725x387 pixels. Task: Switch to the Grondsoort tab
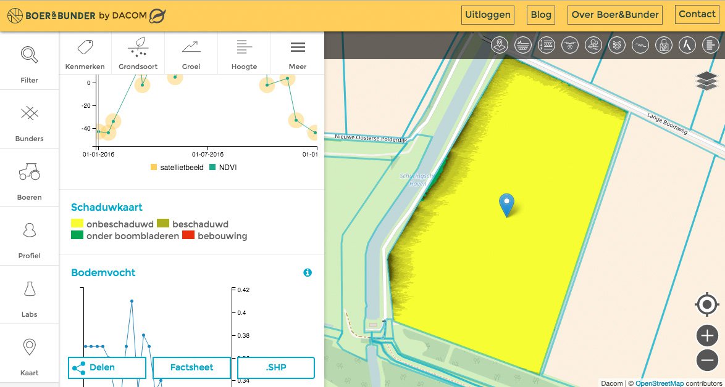coord(138,54)
